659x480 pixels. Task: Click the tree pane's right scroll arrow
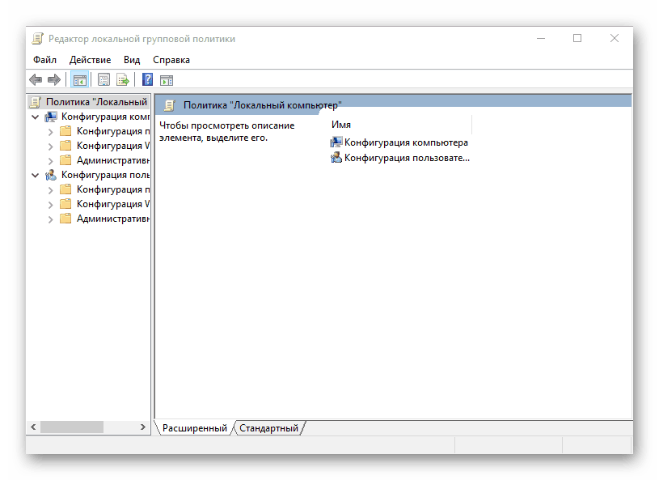(143, 427)
